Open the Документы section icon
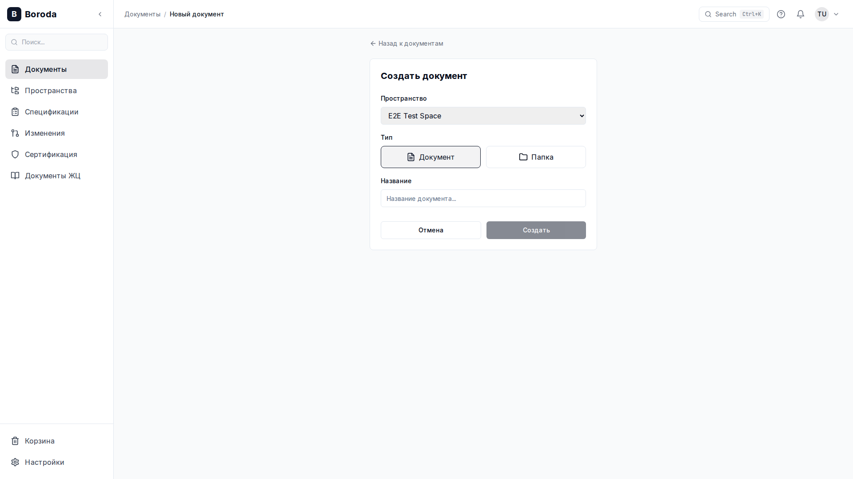This screenshot has height=479, width=853. pyautogui.click(x=15, y=69)
